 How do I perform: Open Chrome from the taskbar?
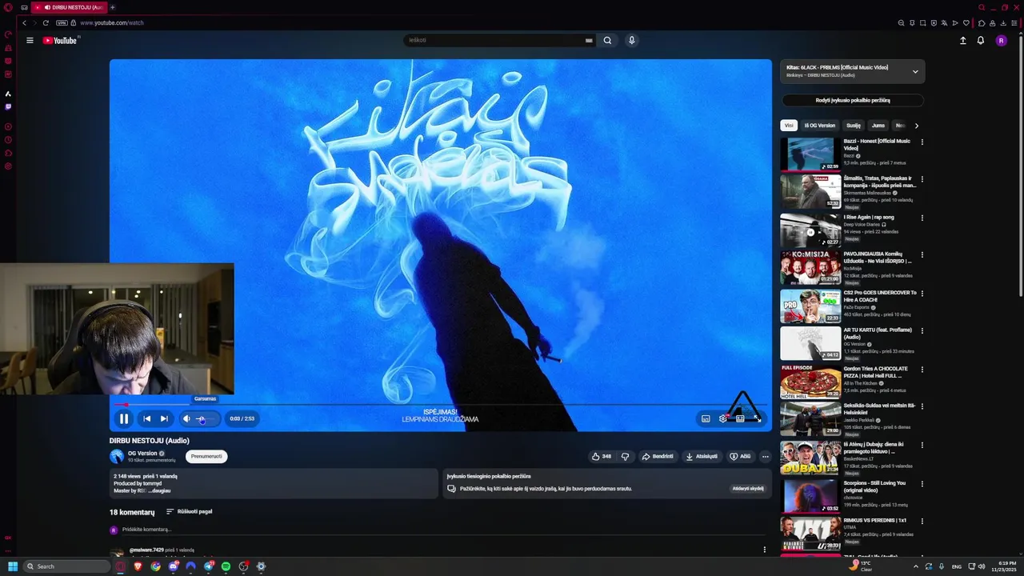click(155, 566)
